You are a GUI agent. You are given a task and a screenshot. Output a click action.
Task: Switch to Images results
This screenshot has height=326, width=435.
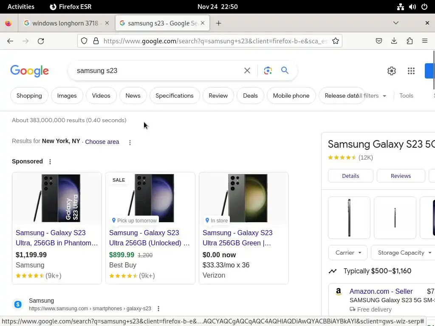tap(67, 96)
